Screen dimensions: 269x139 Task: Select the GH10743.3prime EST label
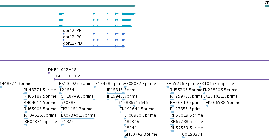(x=140, y=134)
